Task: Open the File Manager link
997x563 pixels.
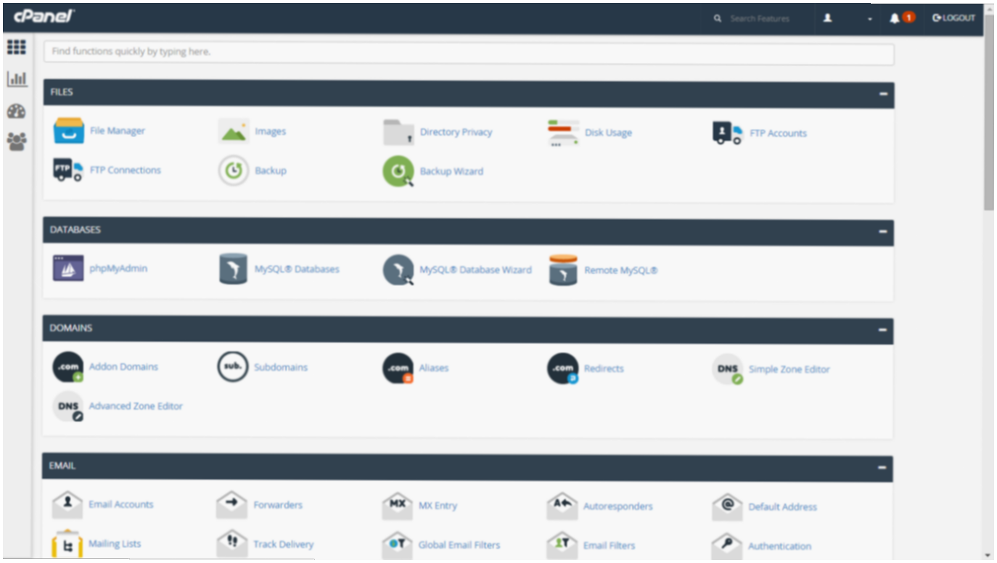Action: click(x=118, y=131)
